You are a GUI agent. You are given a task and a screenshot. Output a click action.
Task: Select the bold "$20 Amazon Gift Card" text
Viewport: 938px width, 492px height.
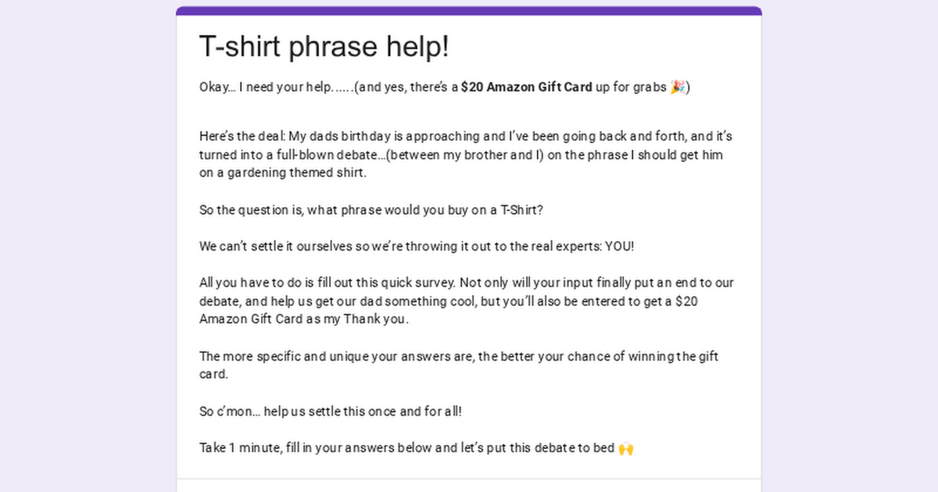point(526,87)
